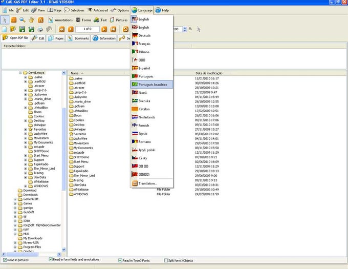The height and width of the screenshot is (269, 348).
Task: Select the hand pan tool
Action: pos(31,20)
